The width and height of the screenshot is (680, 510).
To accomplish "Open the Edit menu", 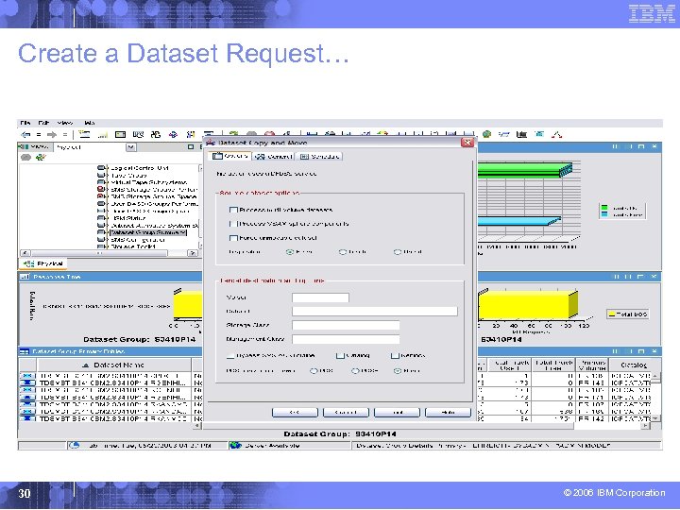I will tap(43, 123).
